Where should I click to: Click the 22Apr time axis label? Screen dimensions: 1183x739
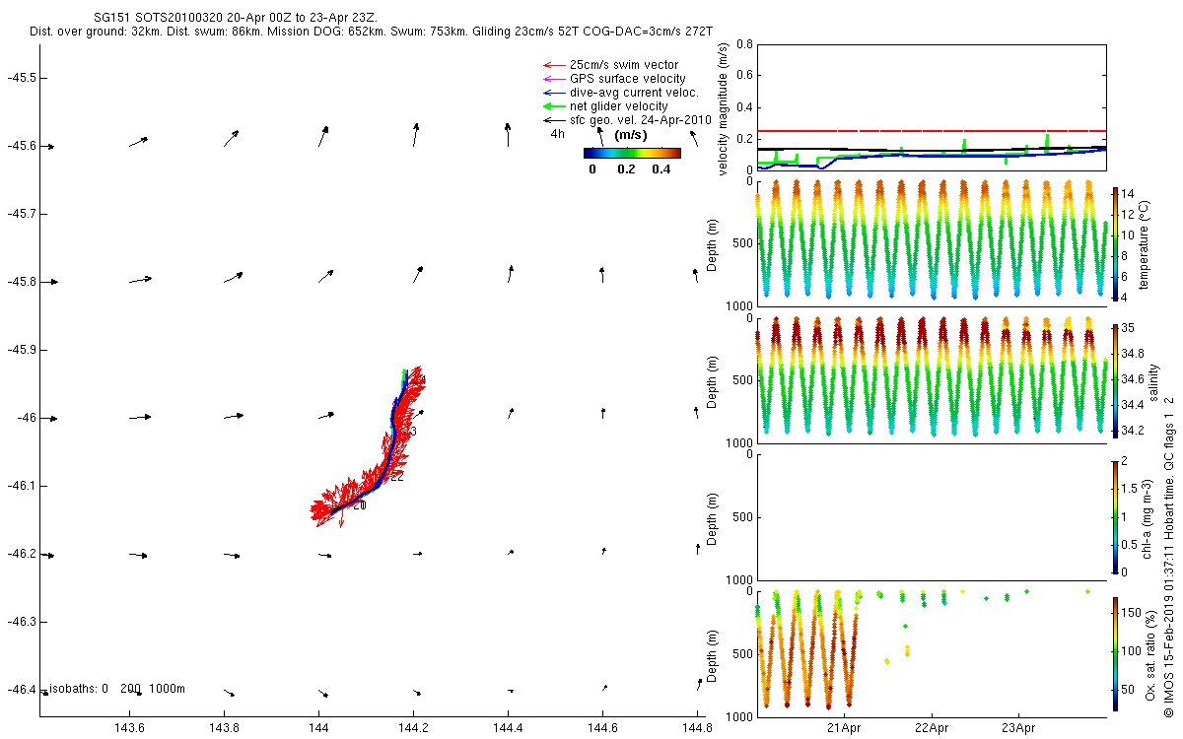click(x=932, y=729)
